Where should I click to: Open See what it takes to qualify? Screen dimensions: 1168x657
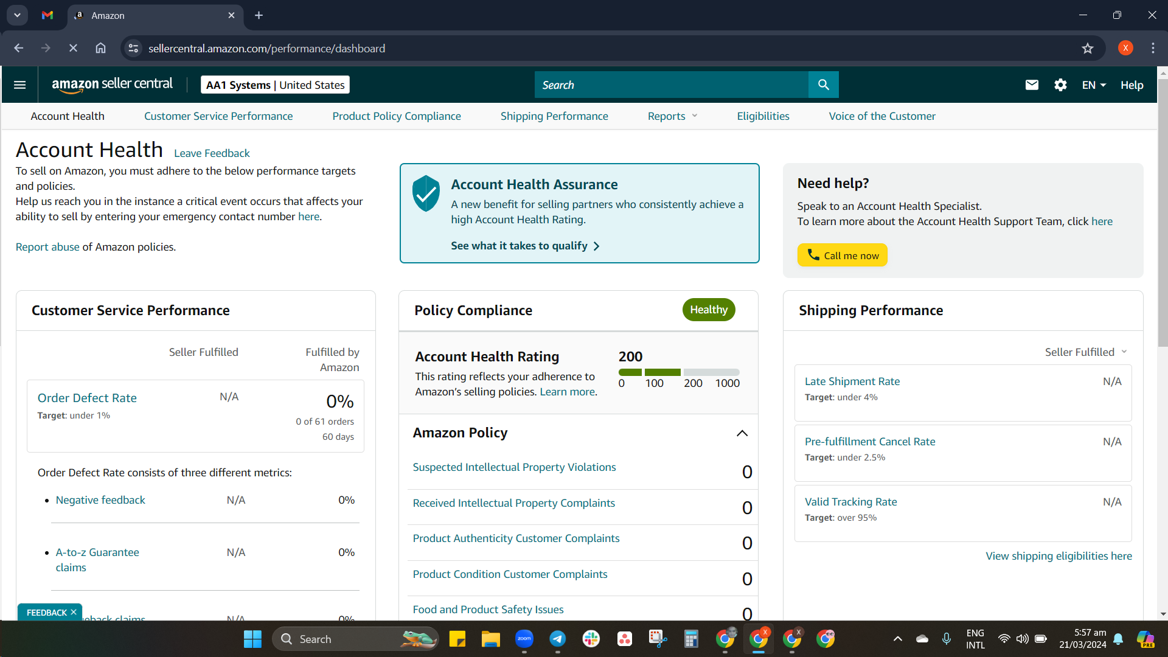[525, 246]
